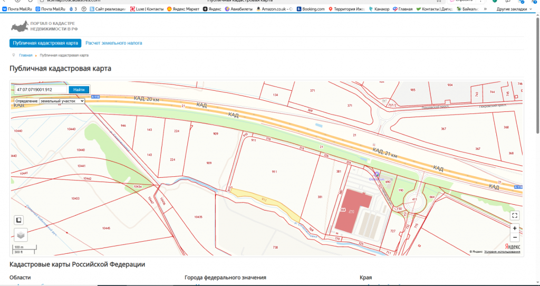This screenshot has width=540, height=286.
Task: Activate the ruler measurement tool on map
Action: (19, 220)
